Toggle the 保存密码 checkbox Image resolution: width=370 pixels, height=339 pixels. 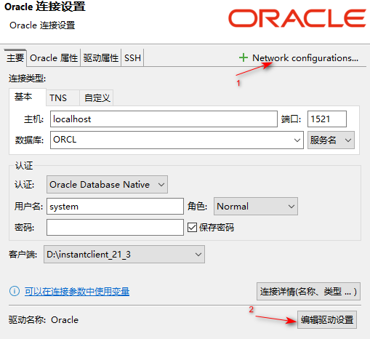click(192, 228)
